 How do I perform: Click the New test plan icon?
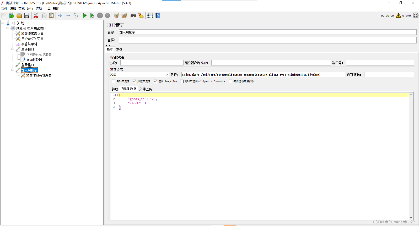pyautogui.click(x=4, y=16)
